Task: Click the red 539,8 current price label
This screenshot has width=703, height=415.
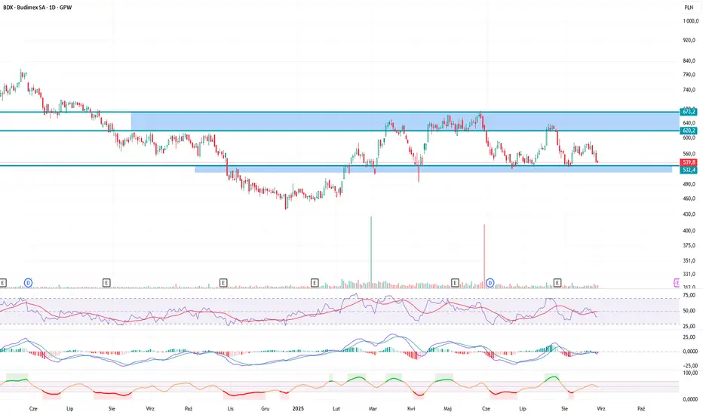Action: pos(688,162)
